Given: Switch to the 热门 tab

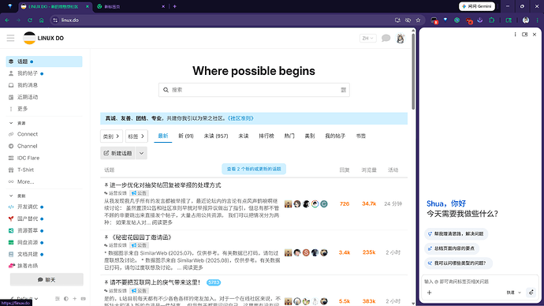Looking at the screenshot, I should tap(289, 136).
